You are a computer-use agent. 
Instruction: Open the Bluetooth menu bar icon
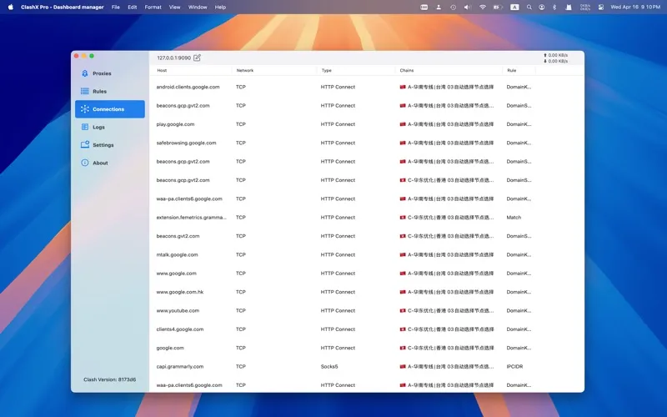click(554, 7)
